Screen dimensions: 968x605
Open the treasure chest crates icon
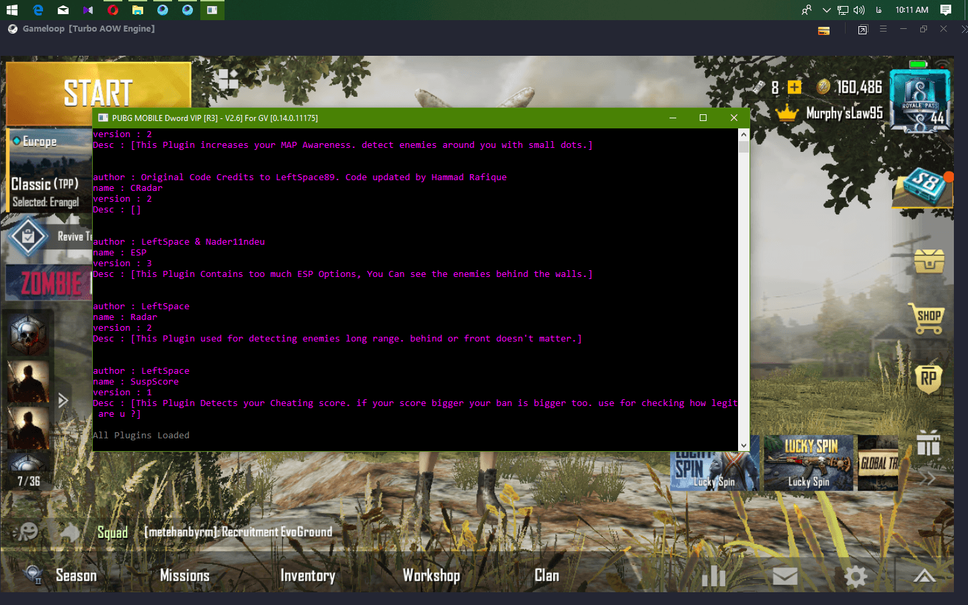point(929,261)
